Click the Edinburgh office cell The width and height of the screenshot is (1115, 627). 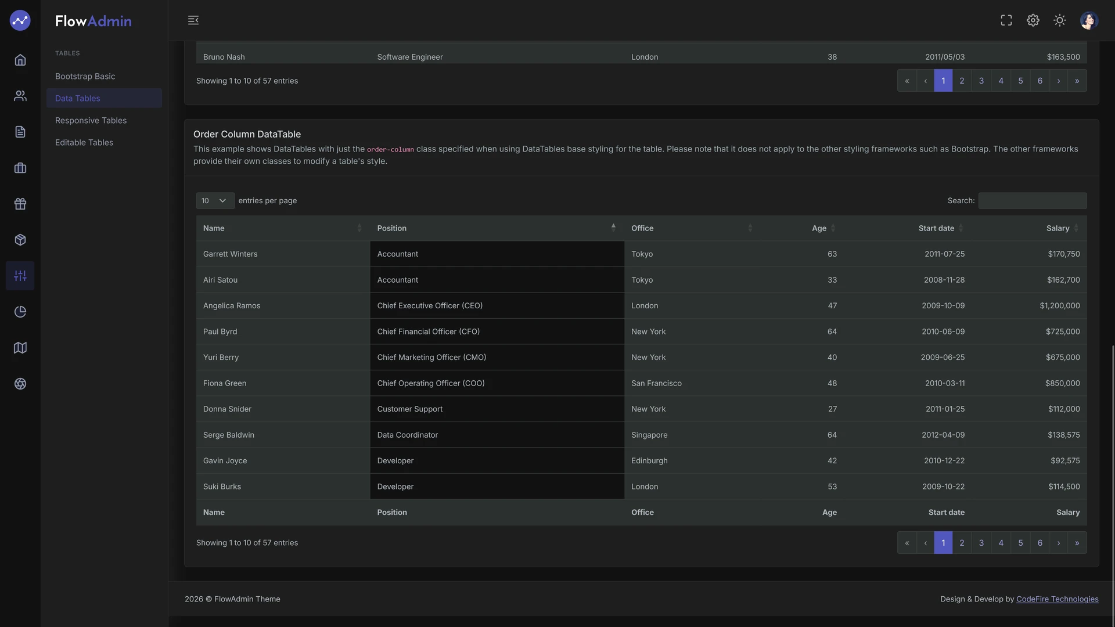(692, 461)
